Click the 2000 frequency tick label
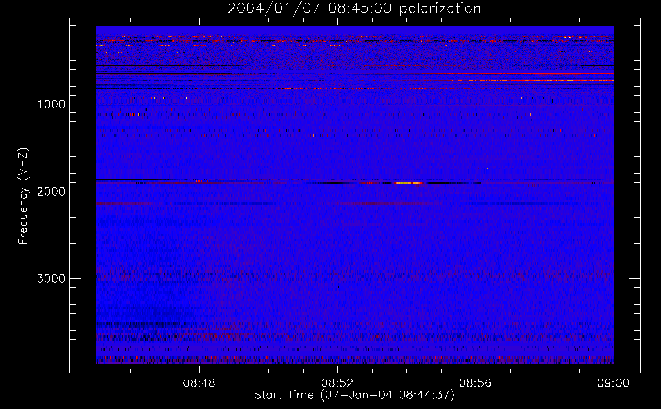The height and width of the screenshot is (409, 661). click(51, 191)
